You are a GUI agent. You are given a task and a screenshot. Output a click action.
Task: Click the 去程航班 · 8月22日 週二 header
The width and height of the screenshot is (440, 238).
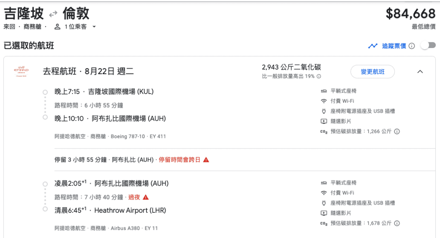[88, 71]
